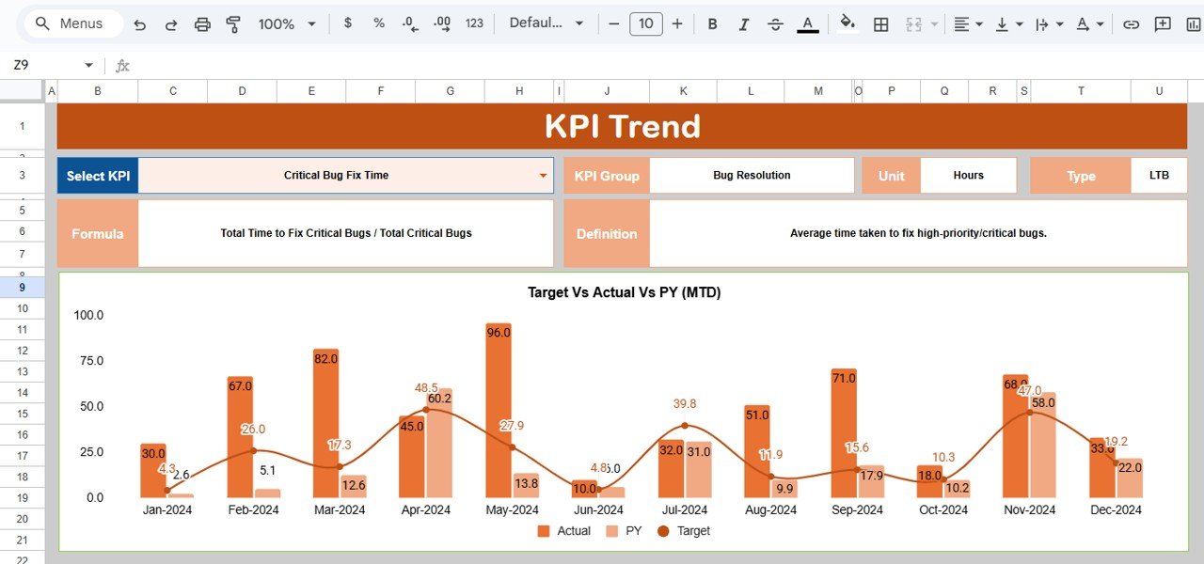Viewport: 1204px width, 564px height.
Task: Open the Critical Bug Fix Time KPI dropdown
Action: pos(543,175)
